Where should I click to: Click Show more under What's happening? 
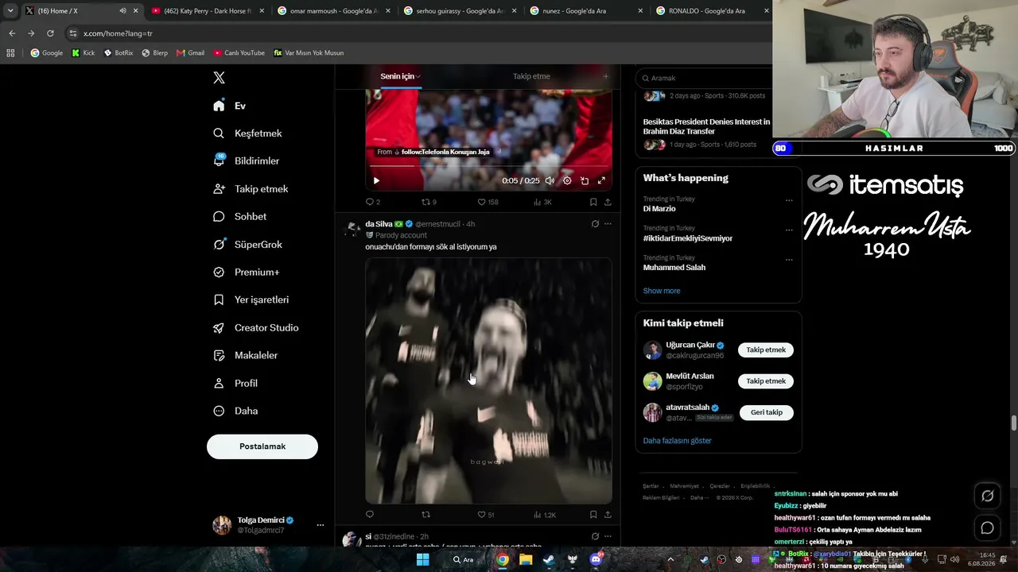pos(662,291)
